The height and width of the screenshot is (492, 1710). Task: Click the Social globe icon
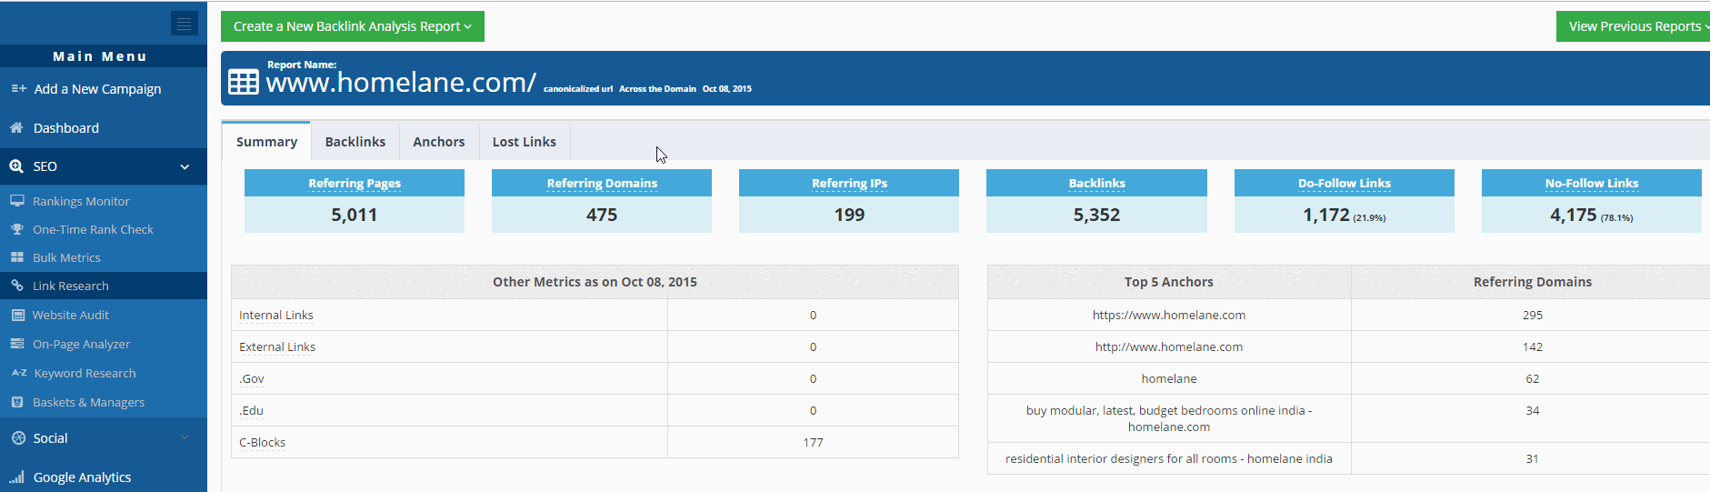(x=18, y=438)
